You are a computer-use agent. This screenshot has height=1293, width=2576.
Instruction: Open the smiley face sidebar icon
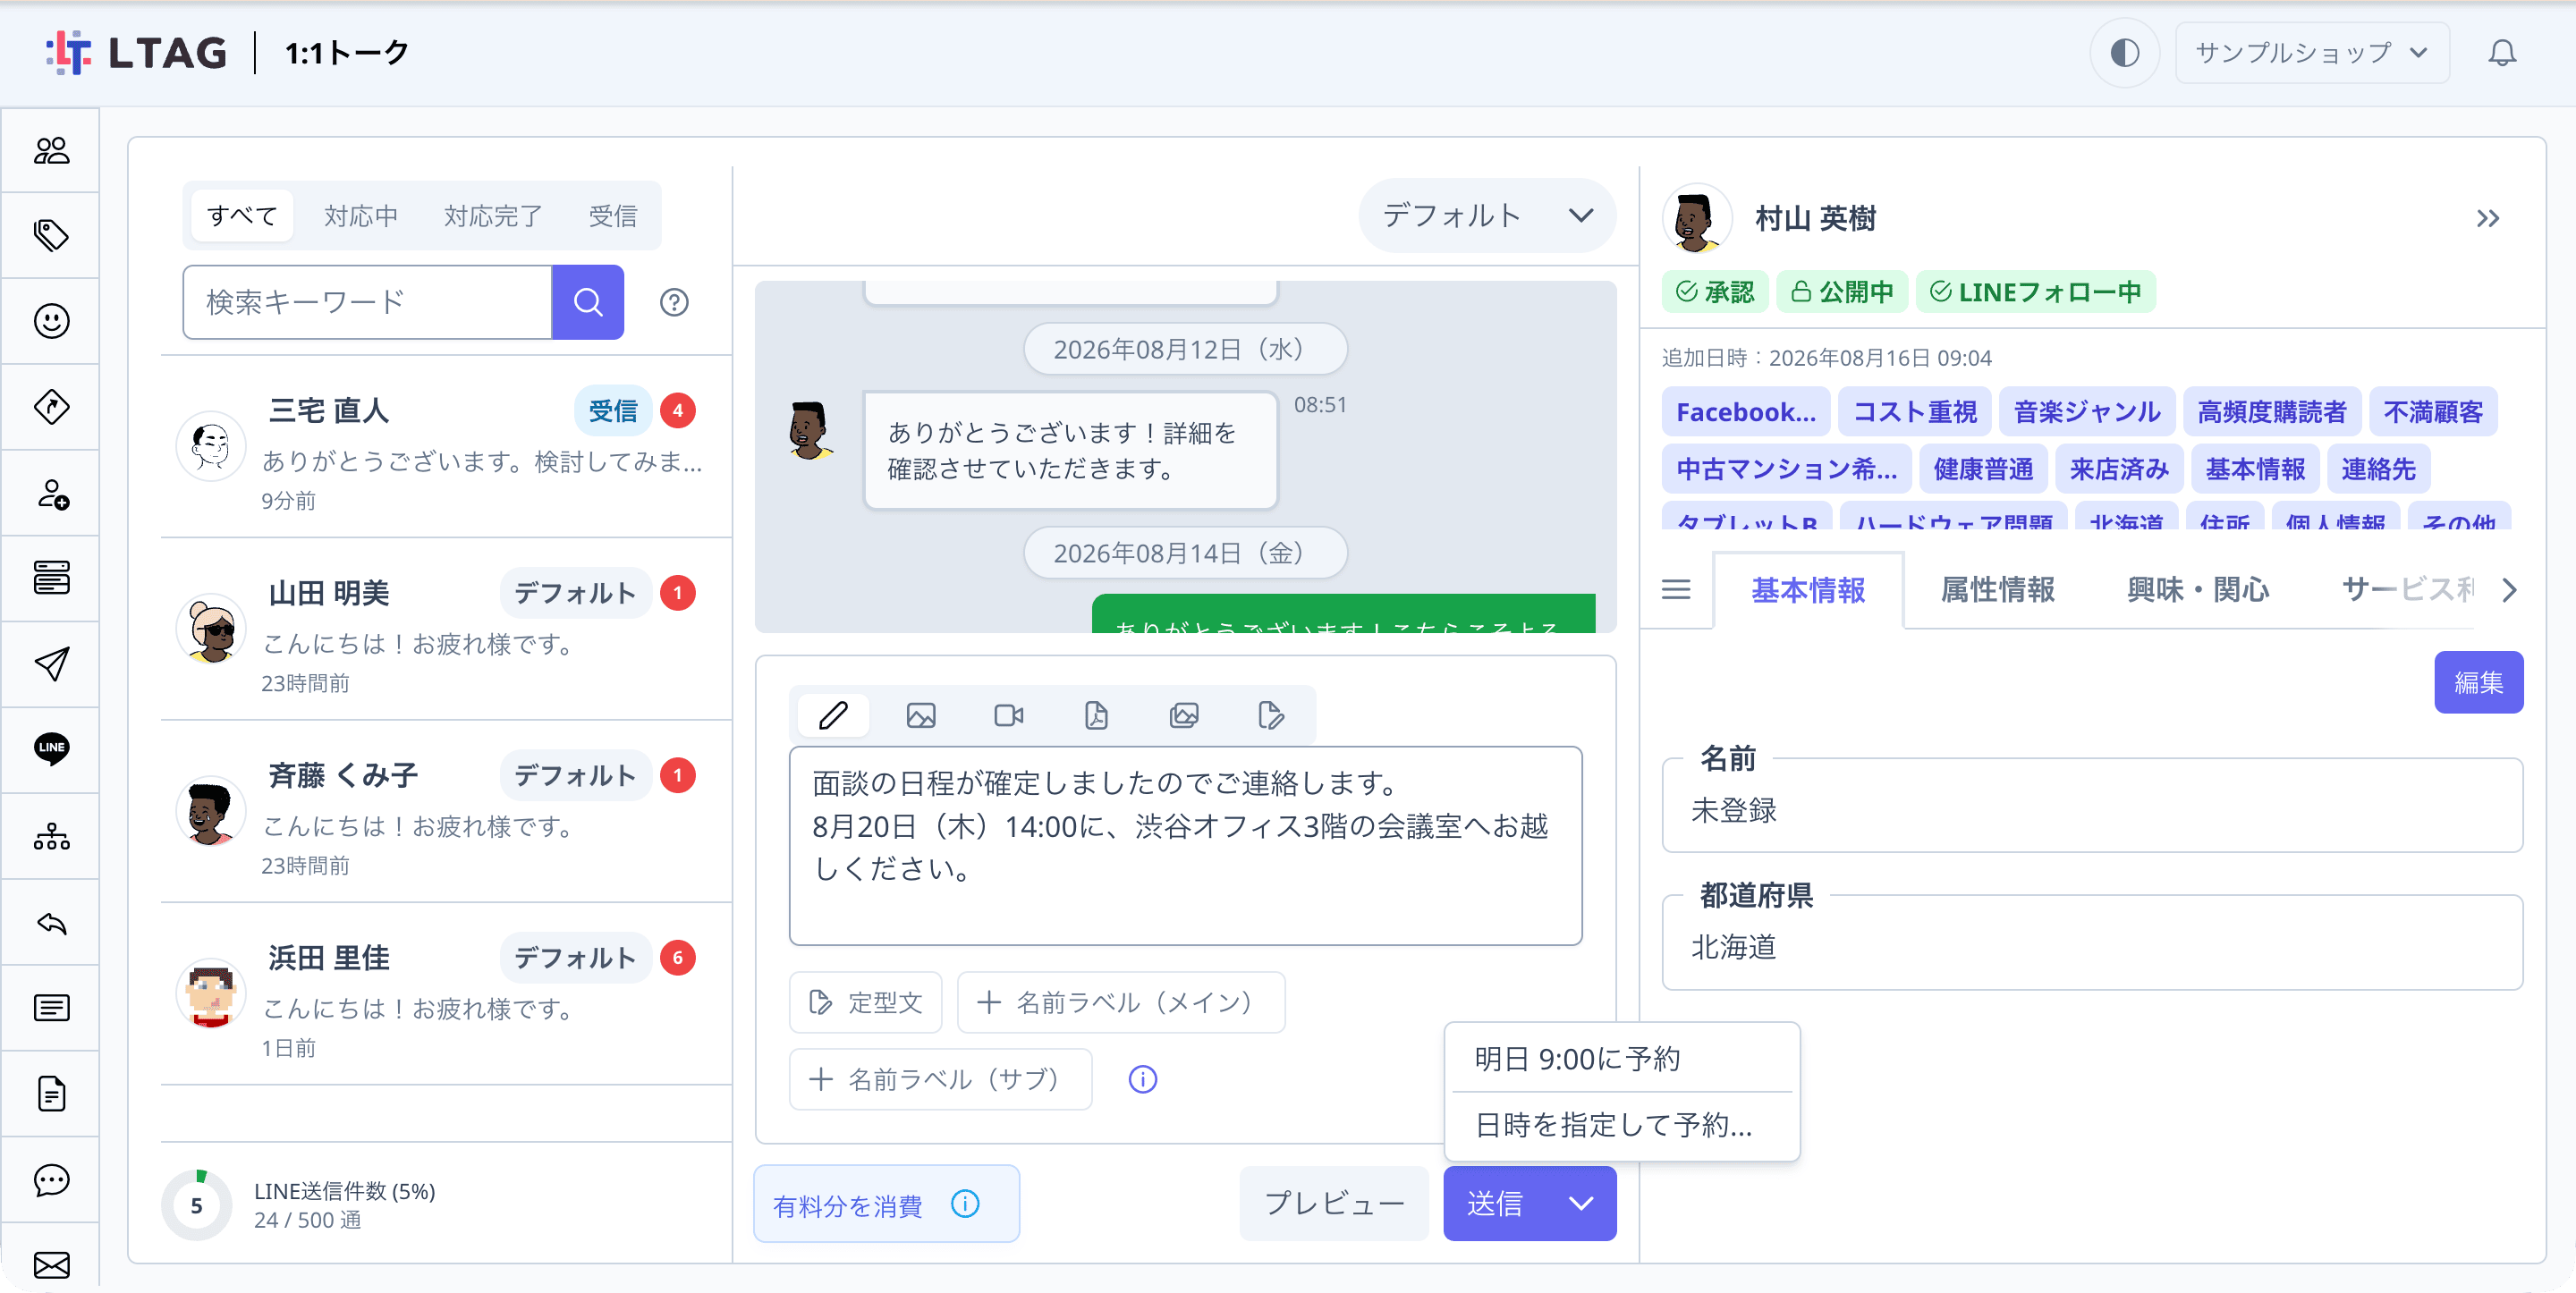pyautogui.click(x=51, y=321)
